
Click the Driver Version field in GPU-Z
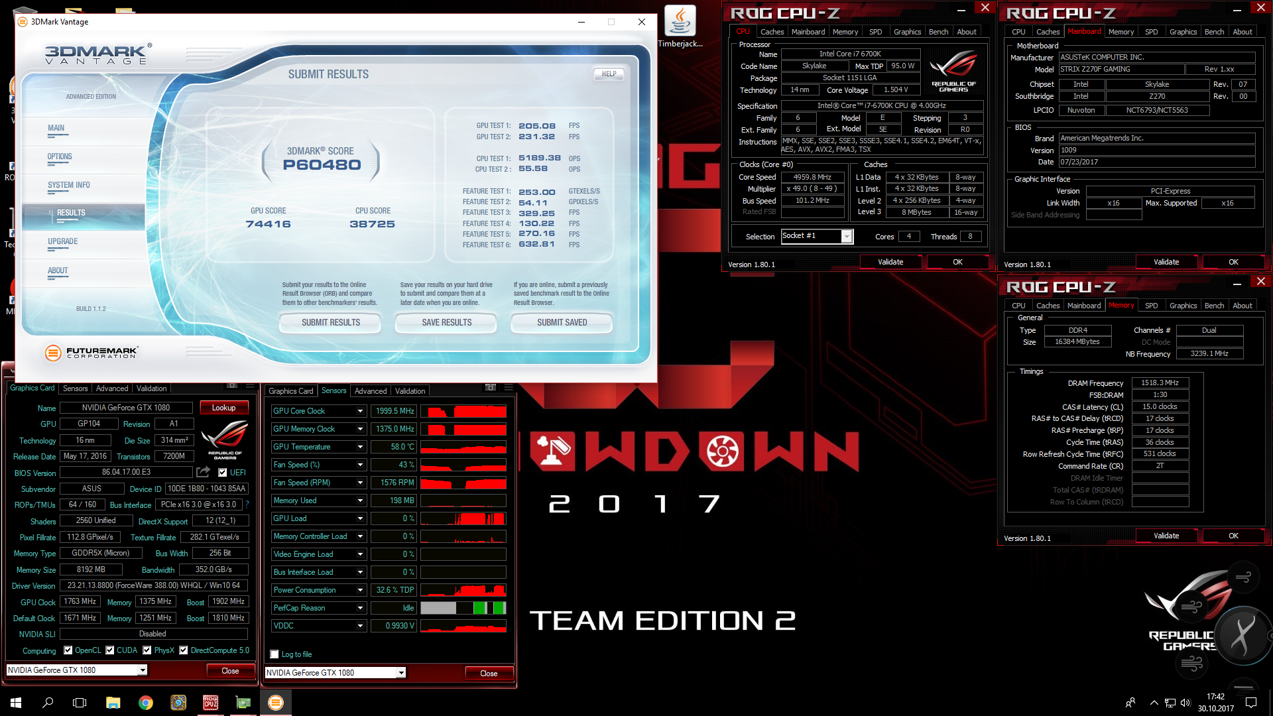[x=154, y=585]
